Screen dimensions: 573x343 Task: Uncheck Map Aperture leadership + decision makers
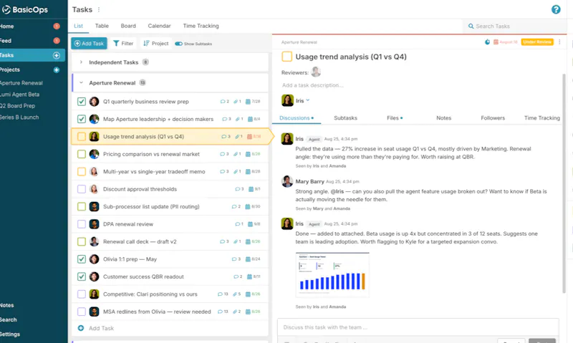tap(82, 119)
